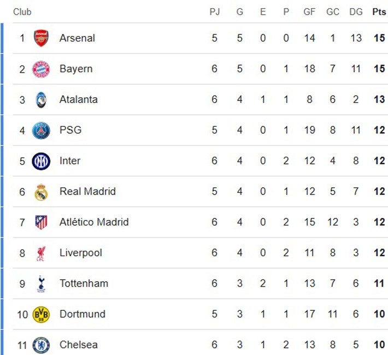
Task: Click the Atalanta club crest icon
Action: [41, 99]
